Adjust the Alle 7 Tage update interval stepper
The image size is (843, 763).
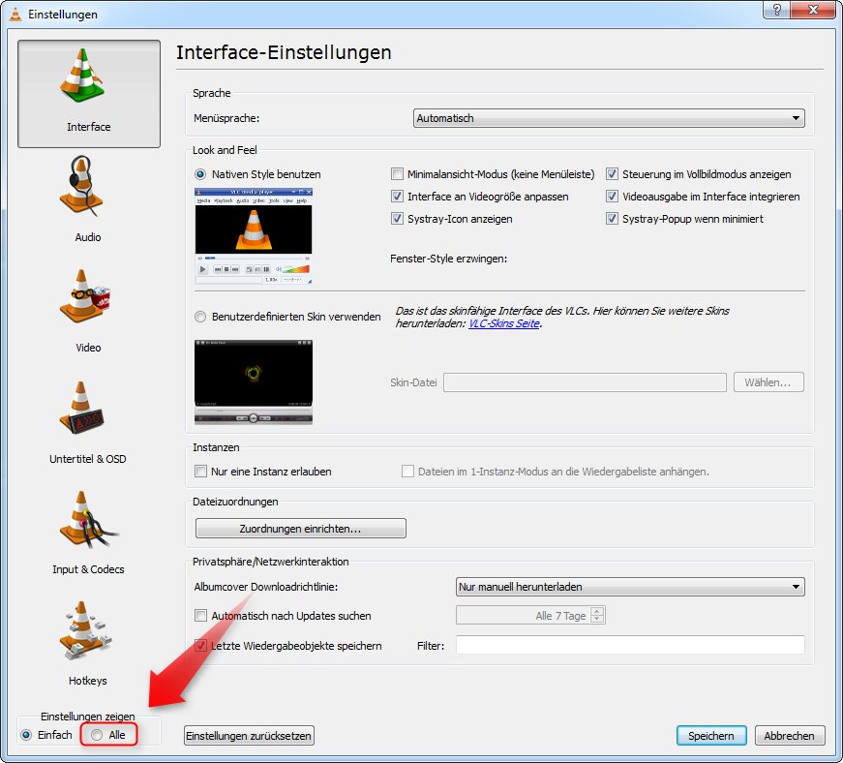[x=599, y=615]
